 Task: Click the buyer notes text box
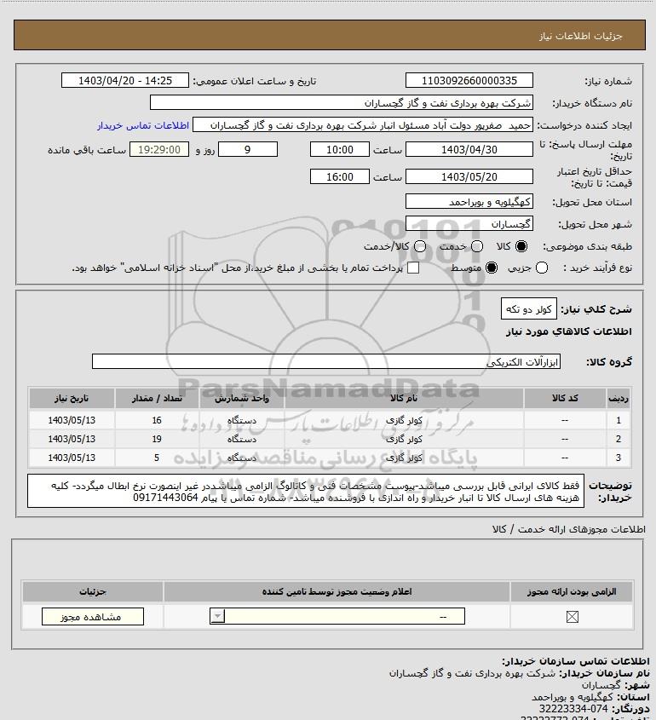pyautogui.click(x=306, y=492)
